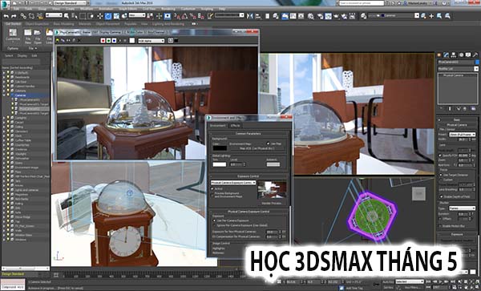Open the selection filter dropdown
This screenshot has width=481, height=291.
pos(54,15)
